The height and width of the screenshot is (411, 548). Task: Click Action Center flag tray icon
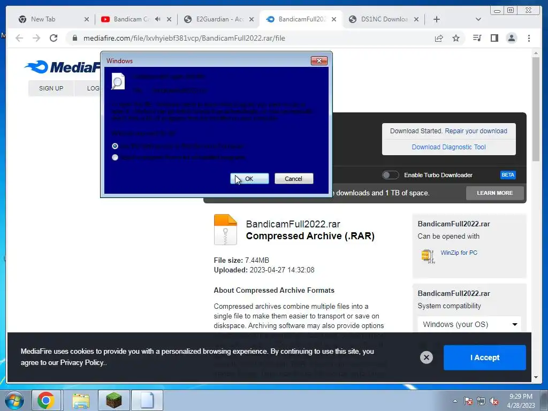point(468,401)
